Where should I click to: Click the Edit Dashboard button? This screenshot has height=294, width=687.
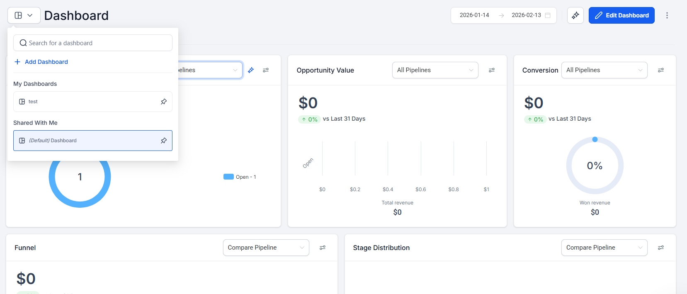pyautogui.click(x=621, y=15)
